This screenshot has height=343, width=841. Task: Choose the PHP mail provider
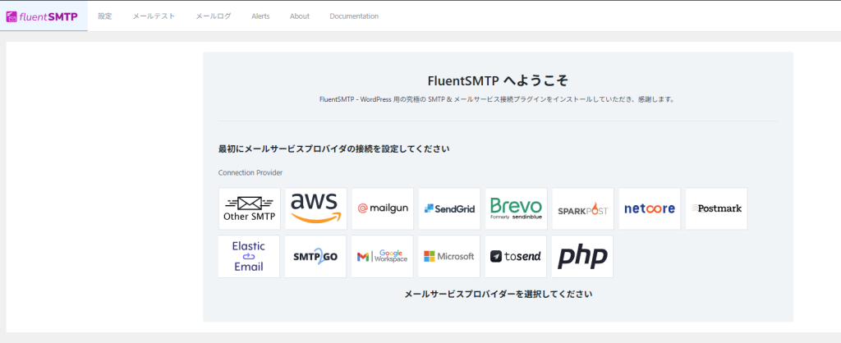pos(582,256)
